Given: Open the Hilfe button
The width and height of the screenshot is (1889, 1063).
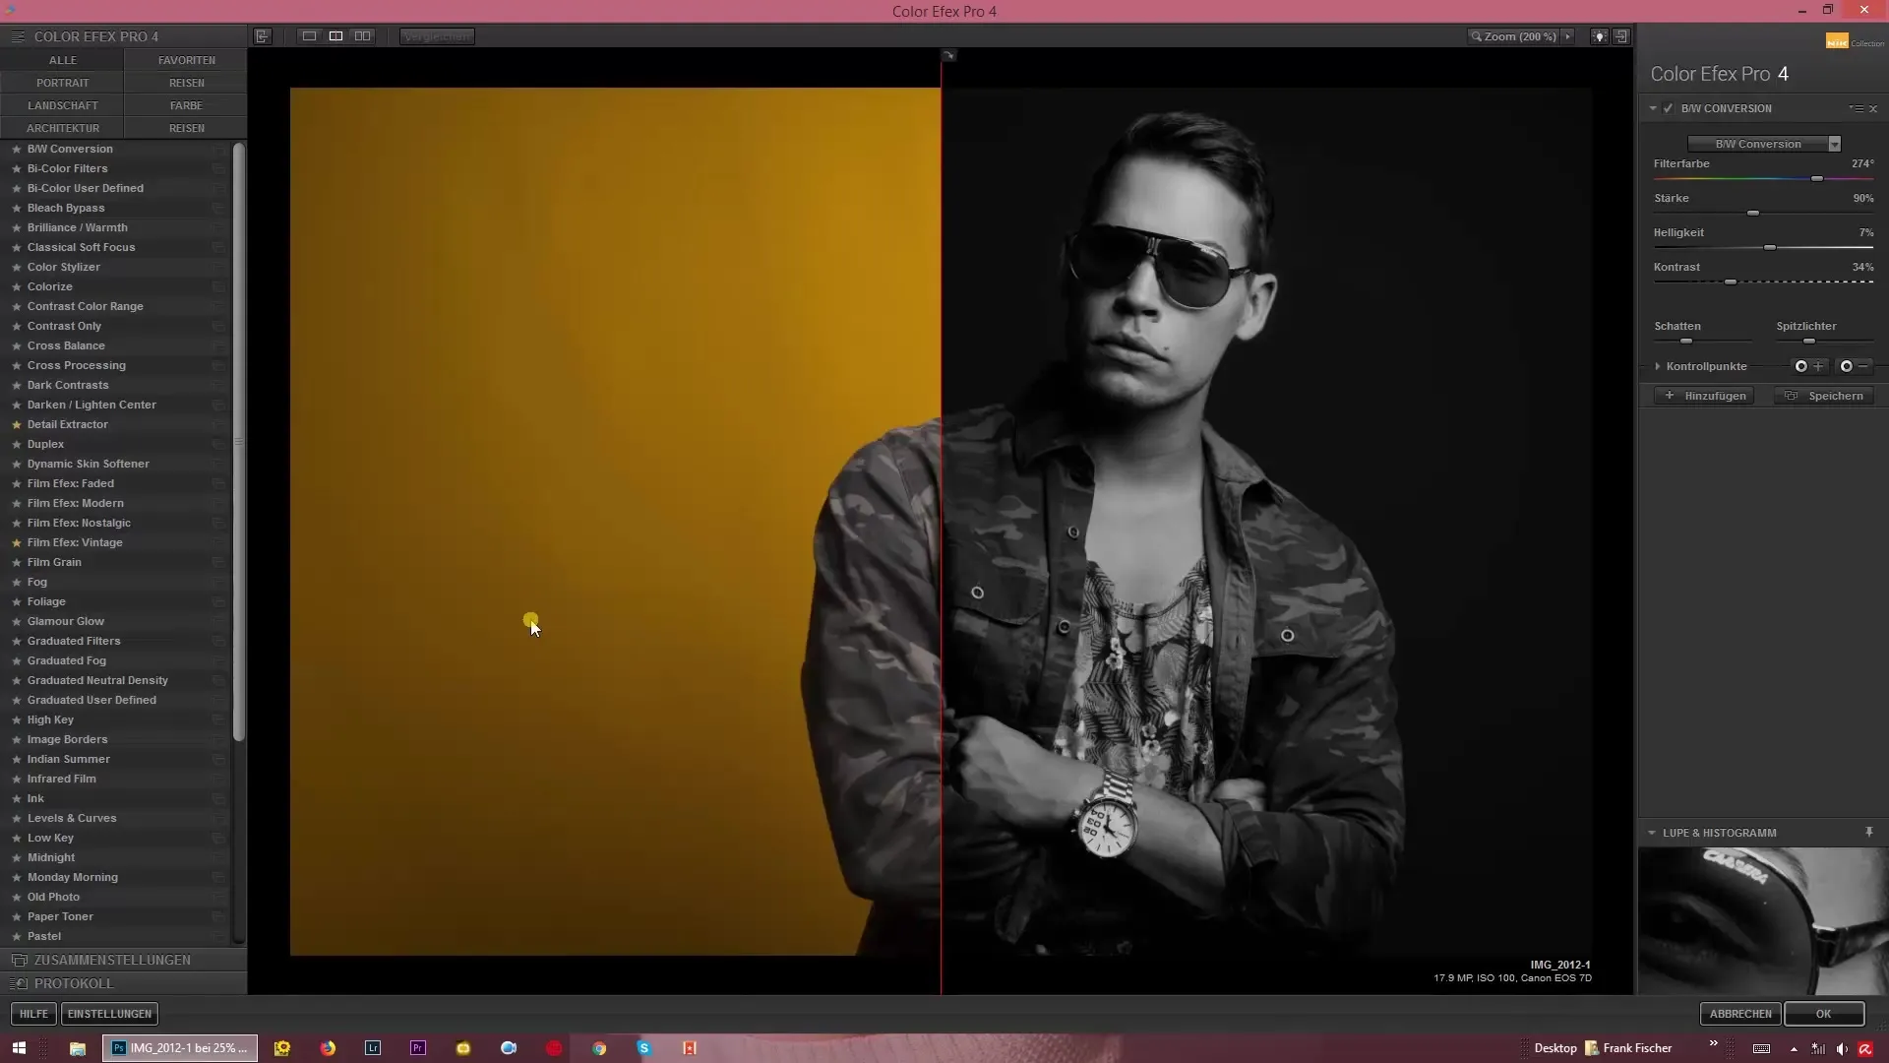Looking at the screenshot, I should (x=33, y=1014).
